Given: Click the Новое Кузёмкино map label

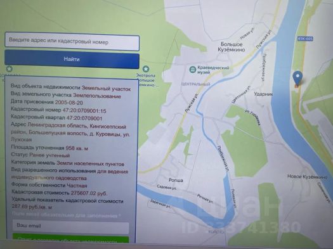Looking at the screenshot, I should click(307, 177).
